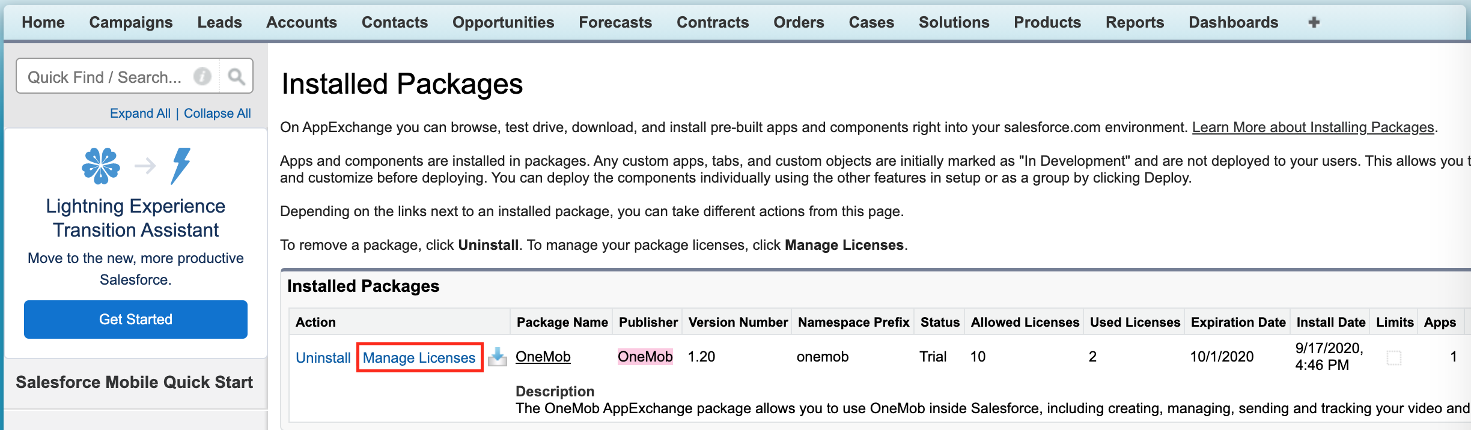
Task: Click the Salesforce Classic flower icon
Action: [101, 166]
